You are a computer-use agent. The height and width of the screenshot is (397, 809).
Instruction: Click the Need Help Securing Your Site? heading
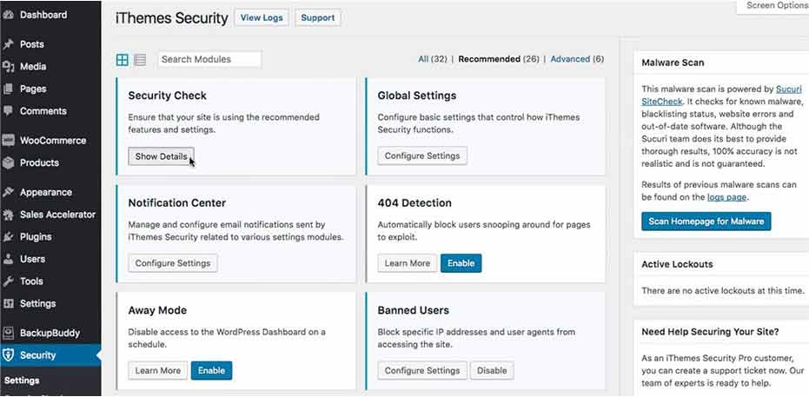(x=710, y=332)
